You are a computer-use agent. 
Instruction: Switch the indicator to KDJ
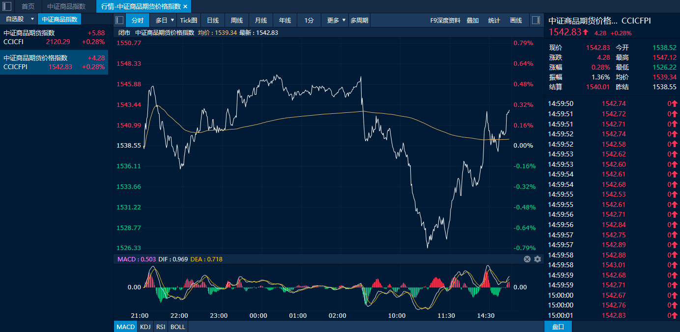tap(145, 327)
